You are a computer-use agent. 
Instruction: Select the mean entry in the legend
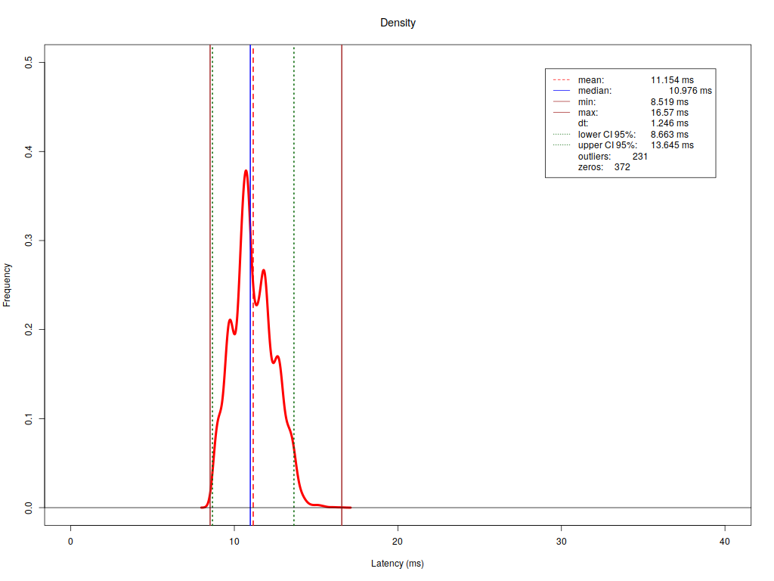click(591, 79)
